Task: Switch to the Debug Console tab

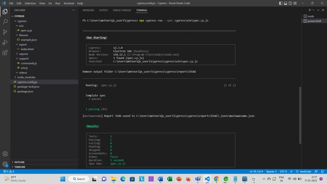Action: [122, 10]
